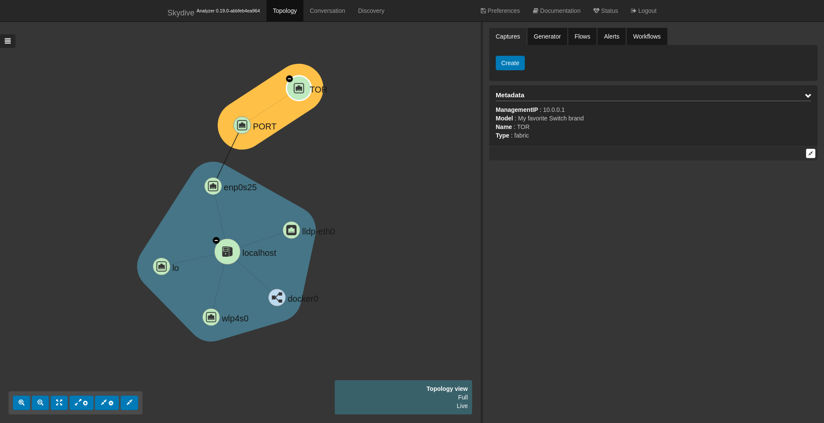This screenshot has width=824, height=423.
Task: Open the Preferences menu
Action: click(x=500, y=11)
